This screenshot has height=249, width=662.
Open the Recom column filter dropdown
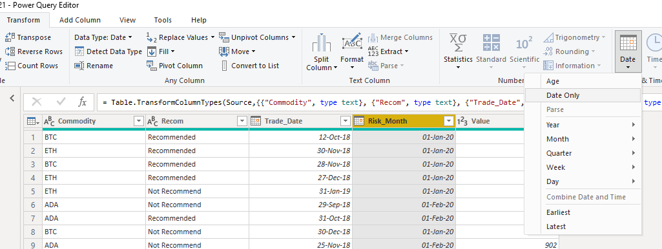[242, 121]
